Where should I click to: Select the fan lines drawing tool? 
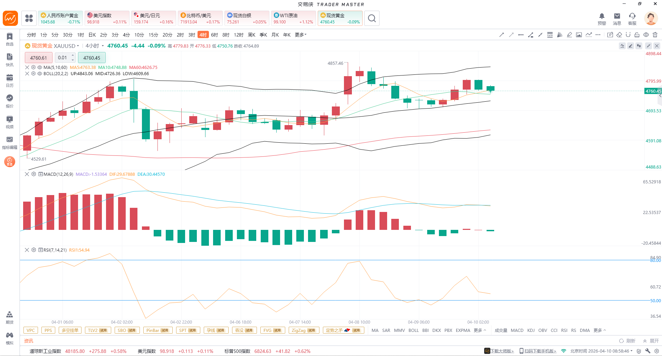[559, 35]
